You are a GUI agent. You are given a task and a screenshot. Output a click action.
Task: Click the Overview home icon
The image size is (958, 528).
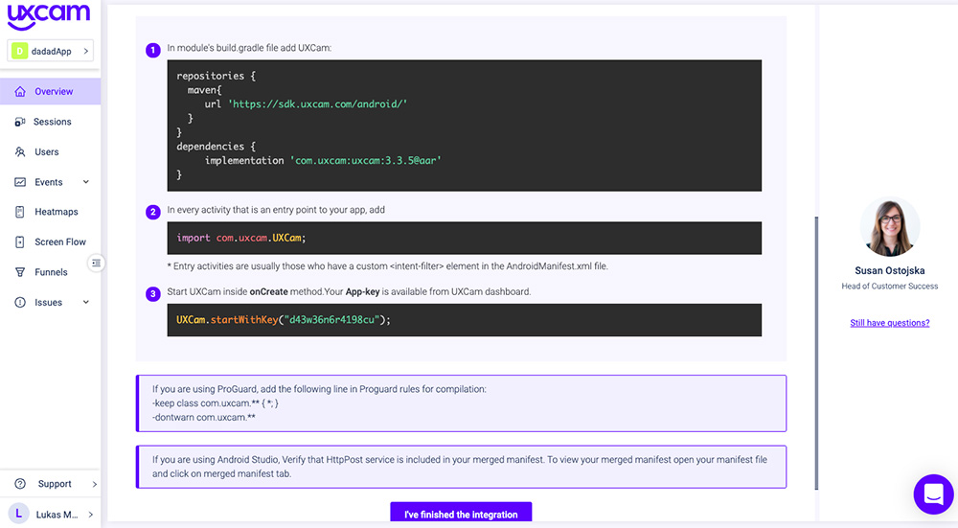tap(20, 91)
